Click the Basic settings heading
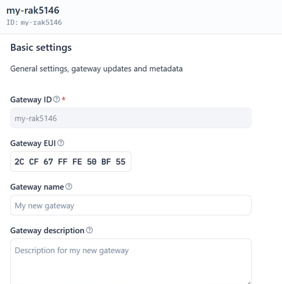 (41, 47)
